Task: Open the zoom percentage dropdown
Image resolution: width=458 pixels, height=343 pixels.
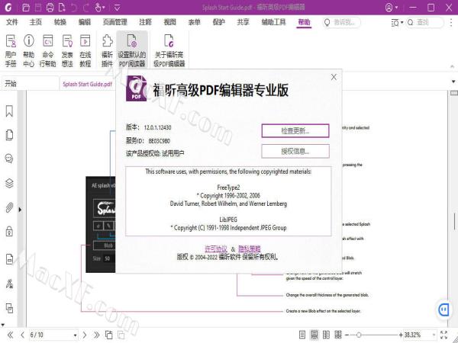Action: (434, 335)
